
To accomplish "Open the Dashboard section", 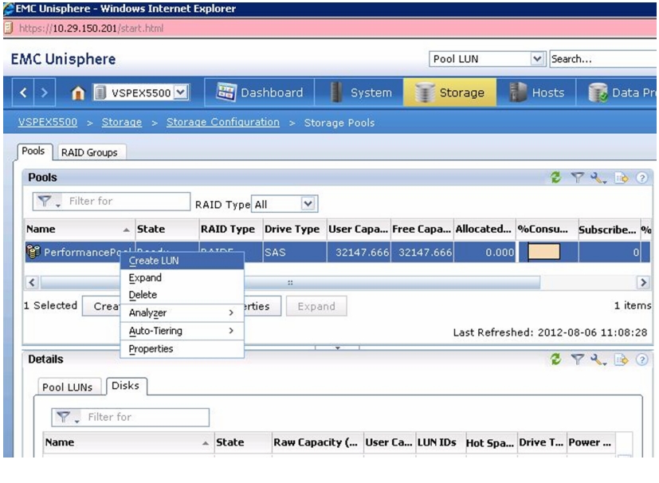I will [x=260, y=92].
